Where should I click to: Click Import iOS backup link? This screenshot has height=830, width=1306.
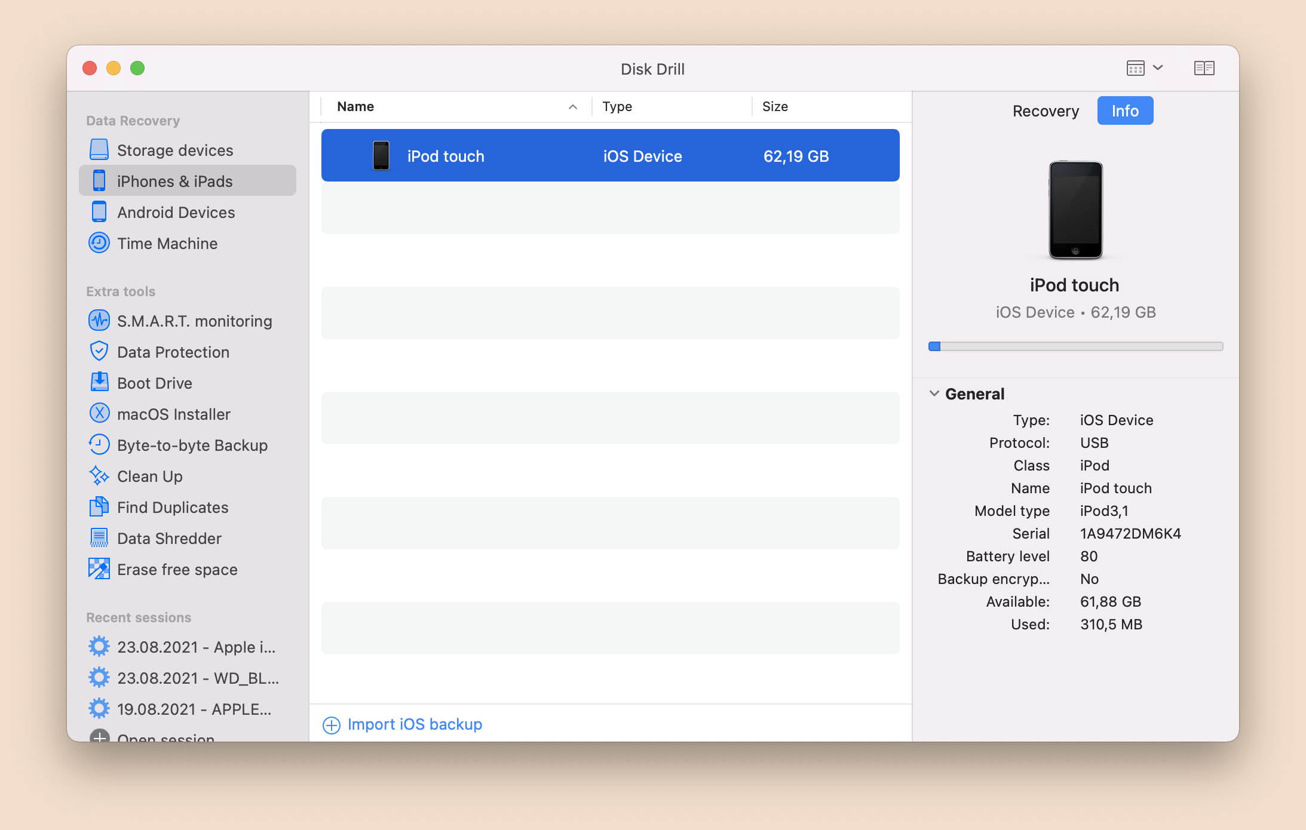pos(415,724)
